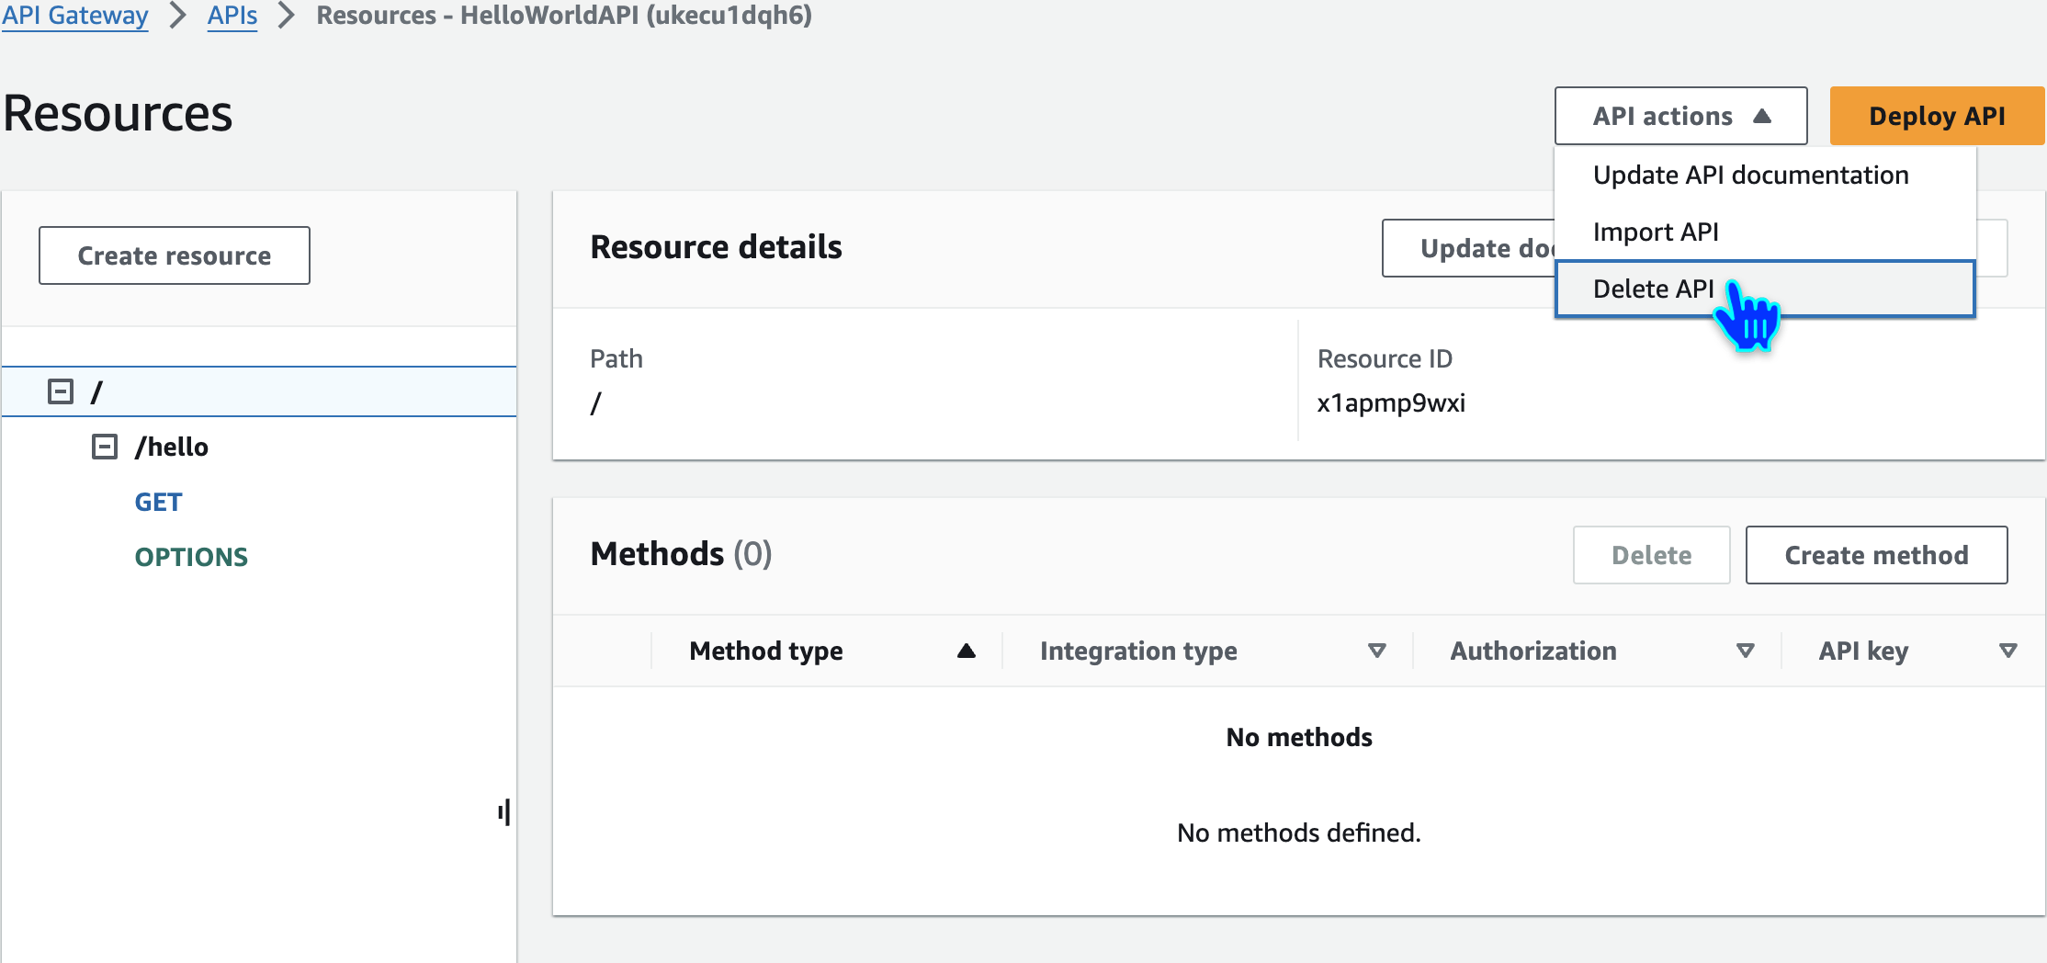Go to the APIs breadcrumb link
The width and height of the screenshot is (2047, 963).
232,16
